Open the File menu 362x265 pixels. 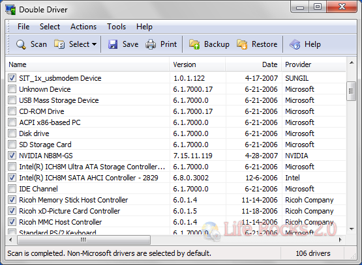point(23,27)
